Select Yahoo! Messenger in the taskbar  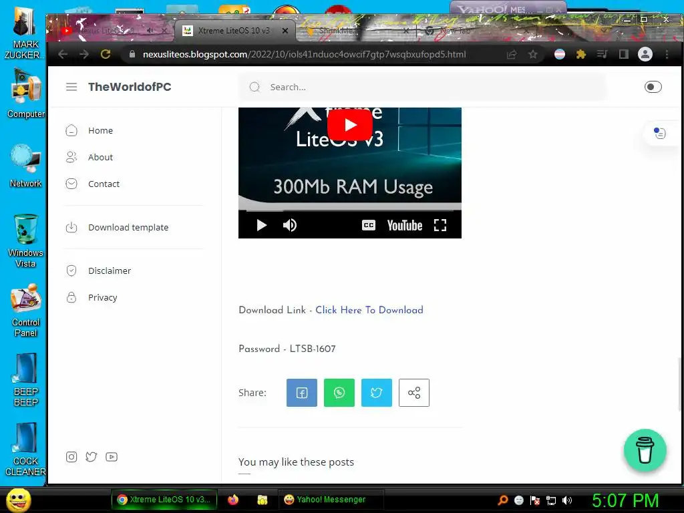(x=330, y=500)
